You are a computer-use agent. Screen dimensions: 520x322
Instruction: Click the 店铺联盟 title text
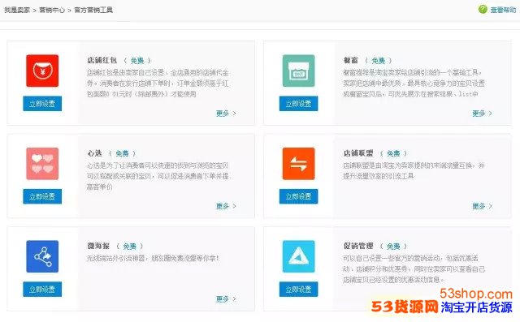(358, 153)
